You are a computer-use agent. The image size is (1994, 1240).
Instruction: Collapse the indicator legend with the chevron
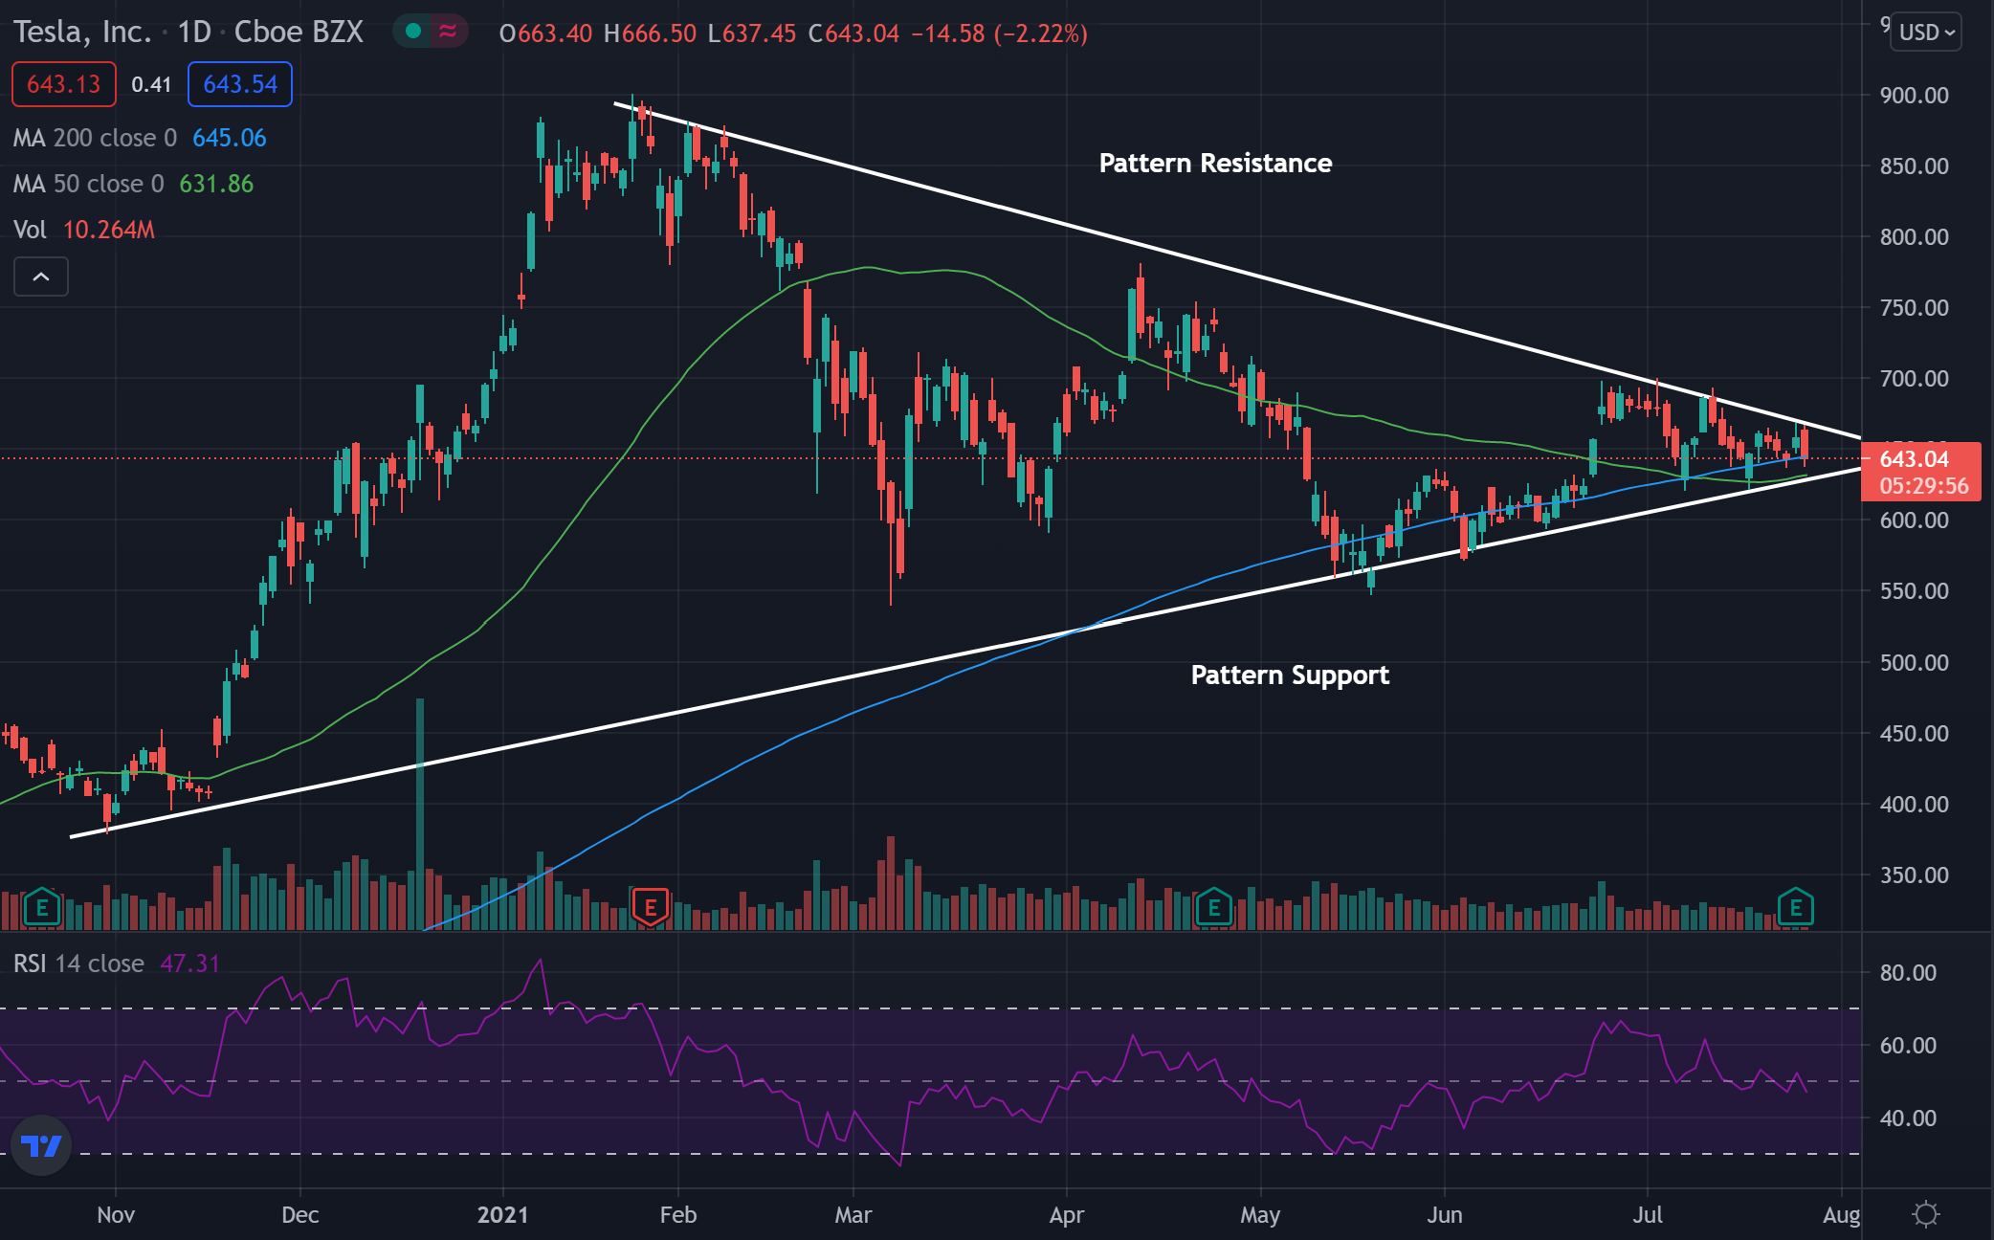[41, 277]
